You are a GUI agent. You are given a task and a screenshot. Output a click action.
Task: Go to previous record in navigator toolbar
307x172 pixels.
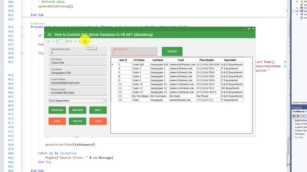pyautogui.click(x=53, y=42)
